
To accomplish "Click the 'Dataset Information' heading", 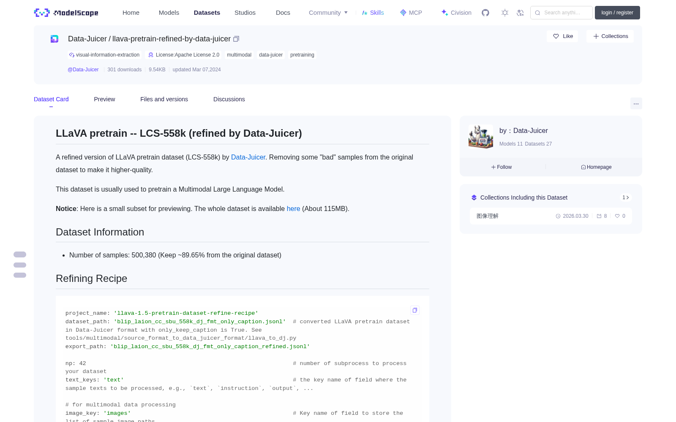I will [x=100, y=232].
